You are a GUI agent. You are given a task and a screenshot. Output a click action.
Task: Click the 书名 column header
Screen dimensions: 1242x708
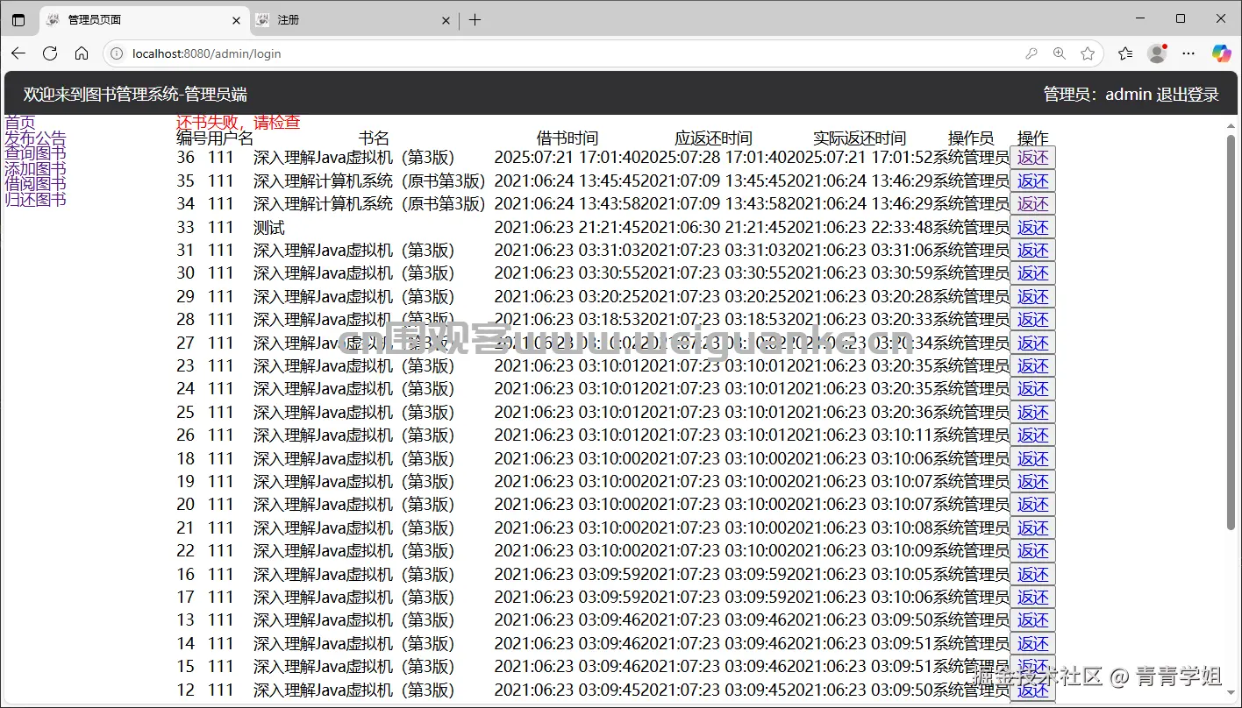(x=374, y=138)
